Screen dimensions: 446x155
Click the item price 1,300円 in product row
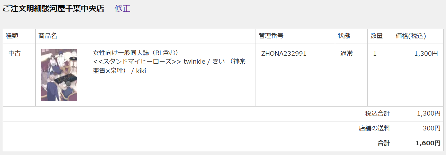click(x=426, y=54)
